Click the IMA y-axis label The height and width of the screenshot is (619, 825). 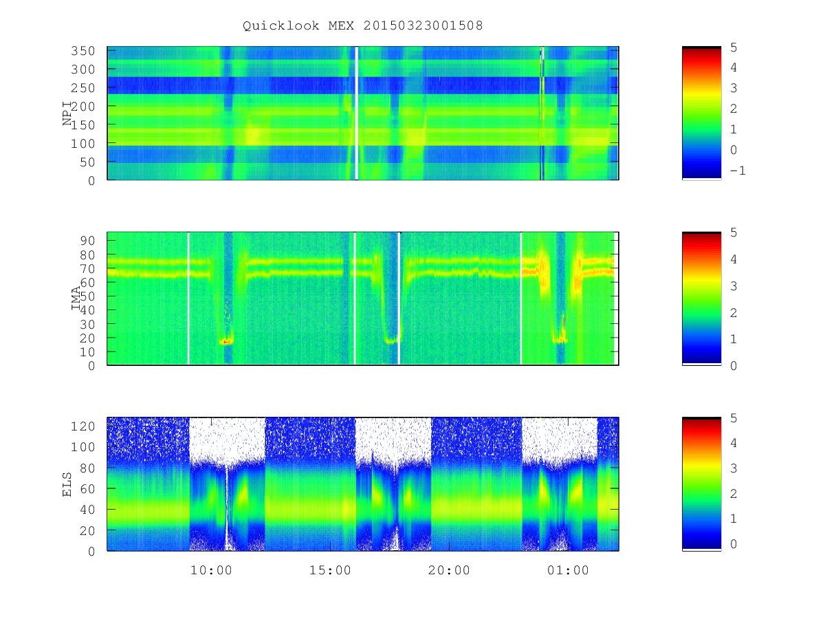coord(76,299)
